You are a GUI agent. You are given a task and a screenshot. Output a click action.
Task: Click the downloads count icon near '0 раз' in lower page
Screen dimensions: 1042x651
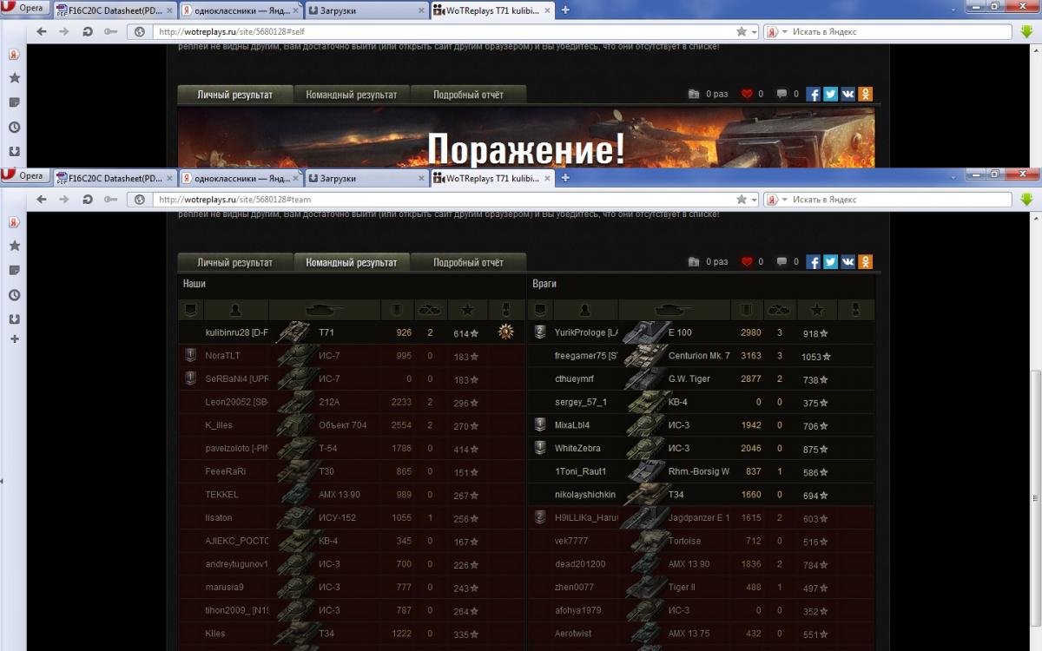[x=694, y=262]
